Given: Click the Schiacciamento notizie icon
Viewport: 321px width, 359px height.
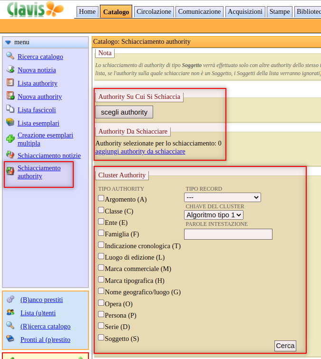Looking at the screenshot, I should 10,155.
